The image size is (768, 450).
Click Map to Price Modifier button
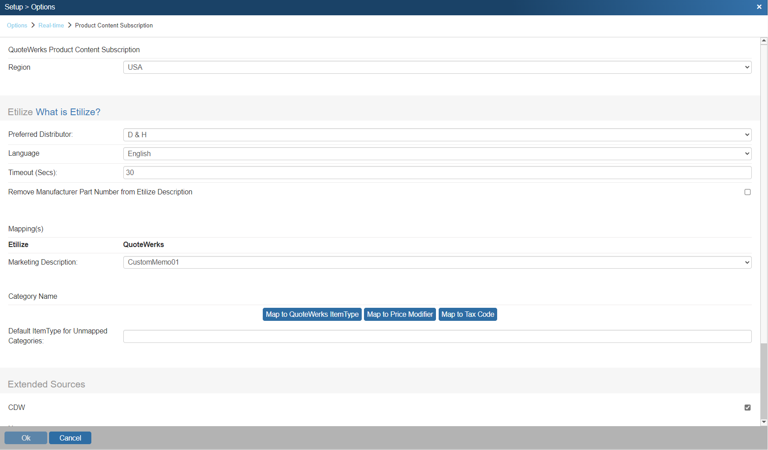coord(400,315)
